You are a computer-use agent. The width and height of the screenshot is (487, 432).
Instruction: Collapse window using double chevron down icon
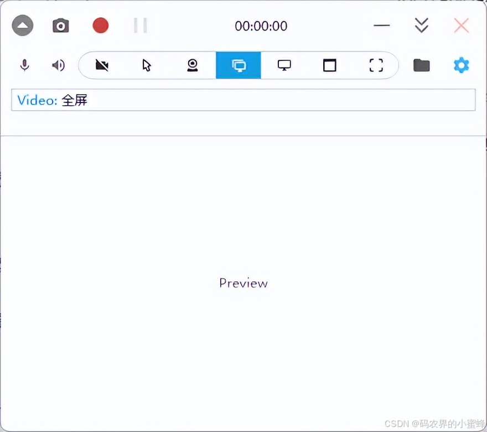tap(422, 25)
